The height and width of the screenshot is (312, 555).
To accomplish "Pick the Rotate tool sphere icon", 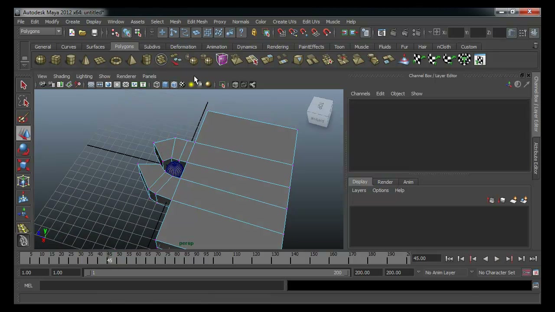I will tap(23, 149).
